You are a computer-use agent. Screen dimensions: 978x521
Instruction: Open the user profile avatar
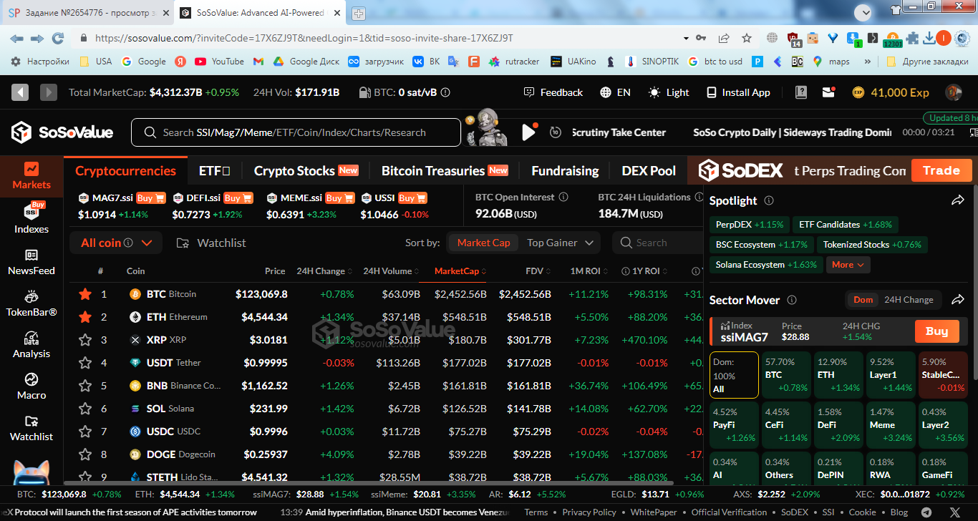[954, 92]
